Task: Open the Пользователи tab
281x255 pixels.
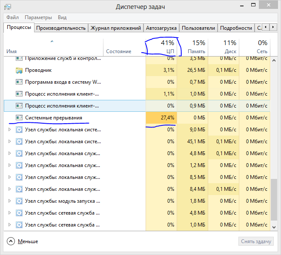Action: tap(198, 28)
